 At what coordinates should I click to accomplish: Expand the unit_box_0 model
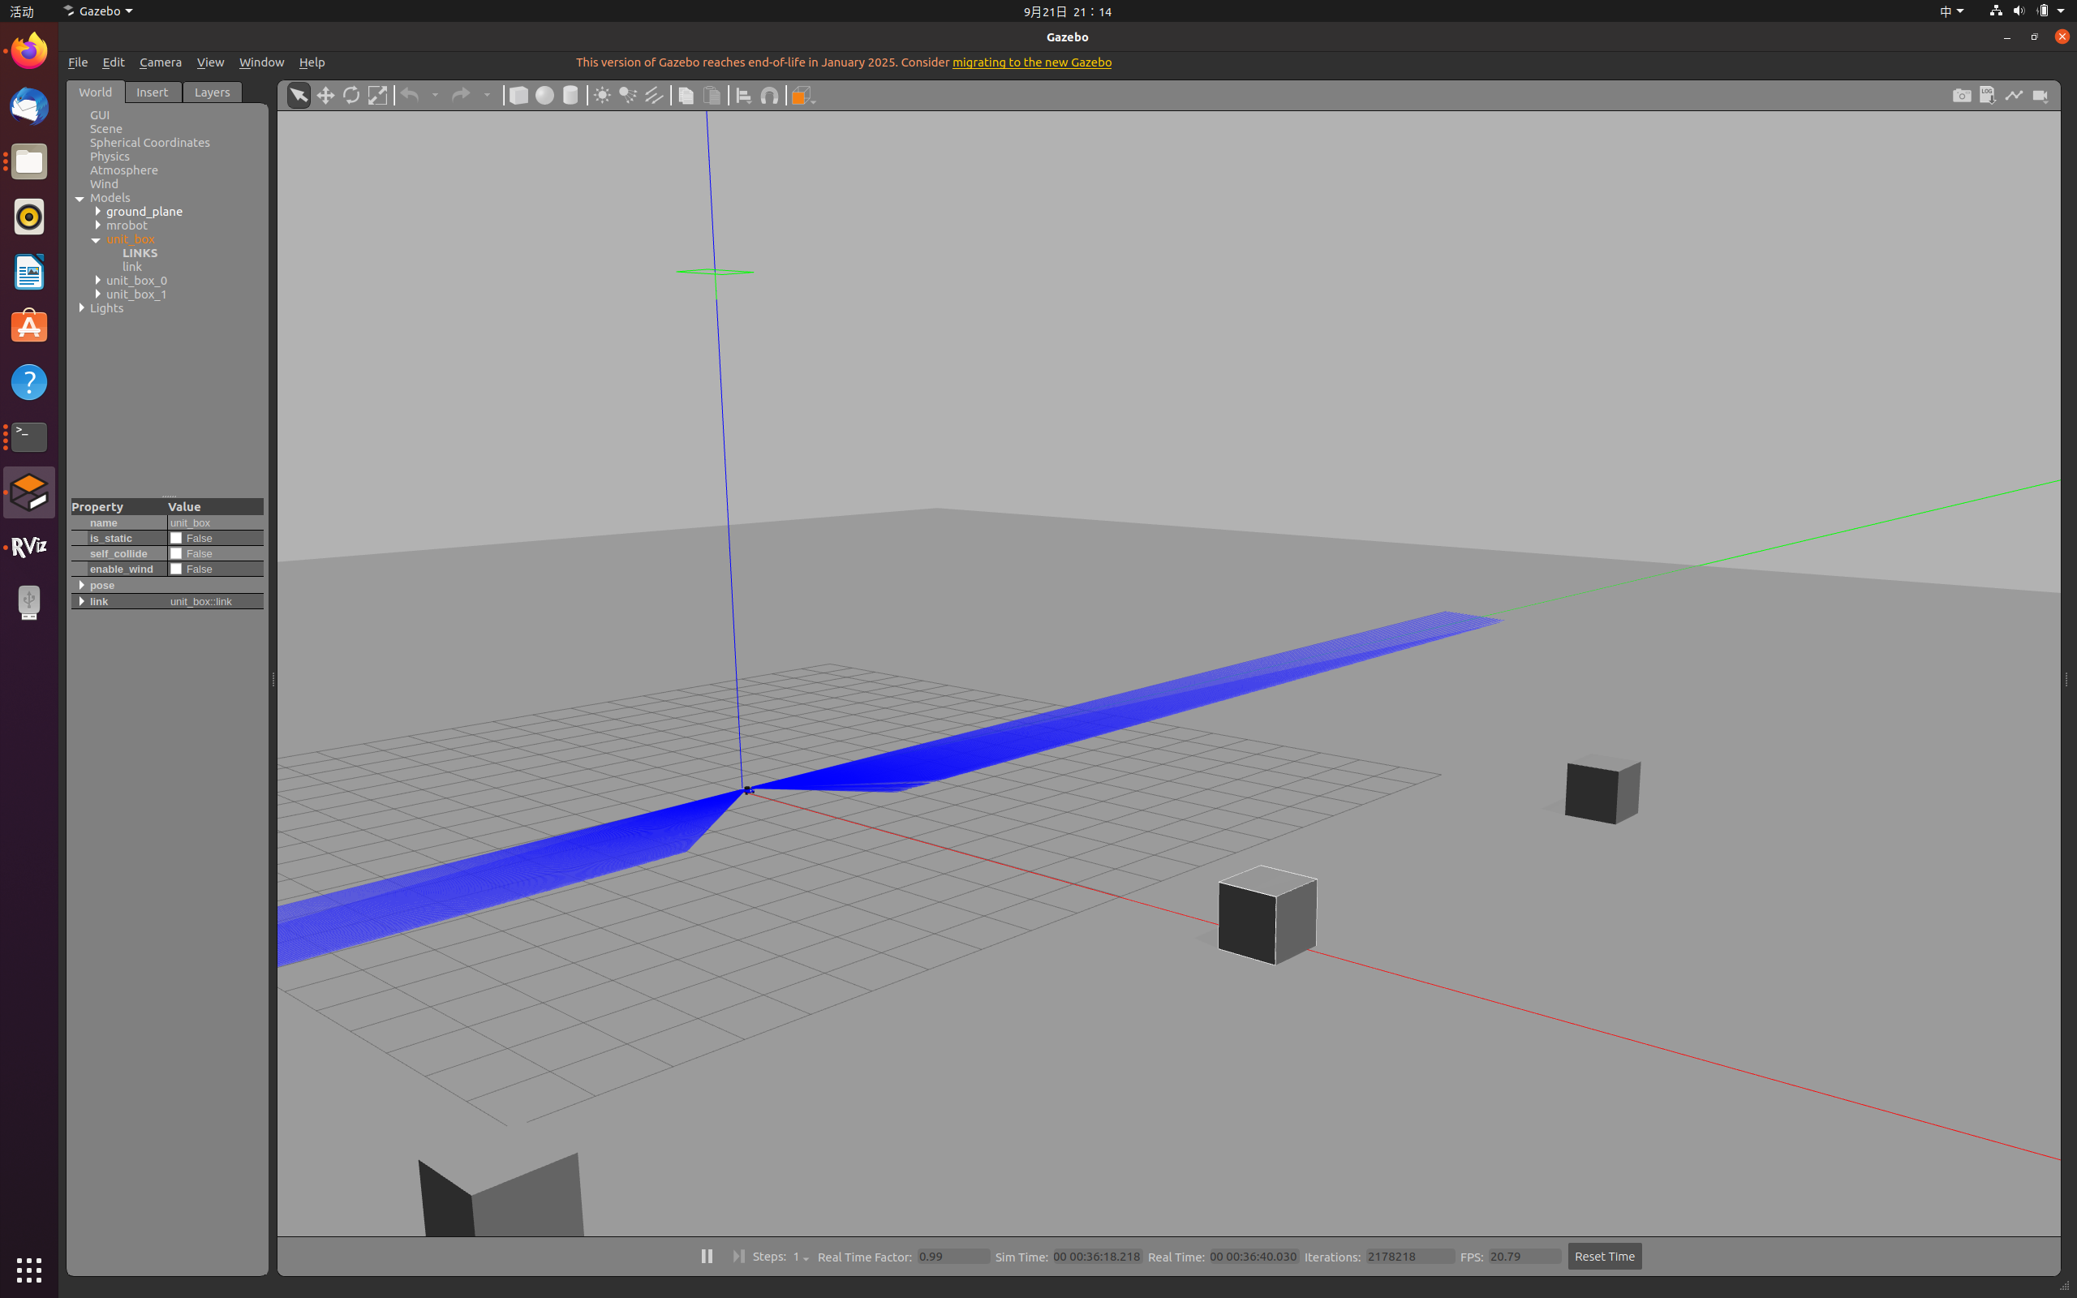click(98, 280)
